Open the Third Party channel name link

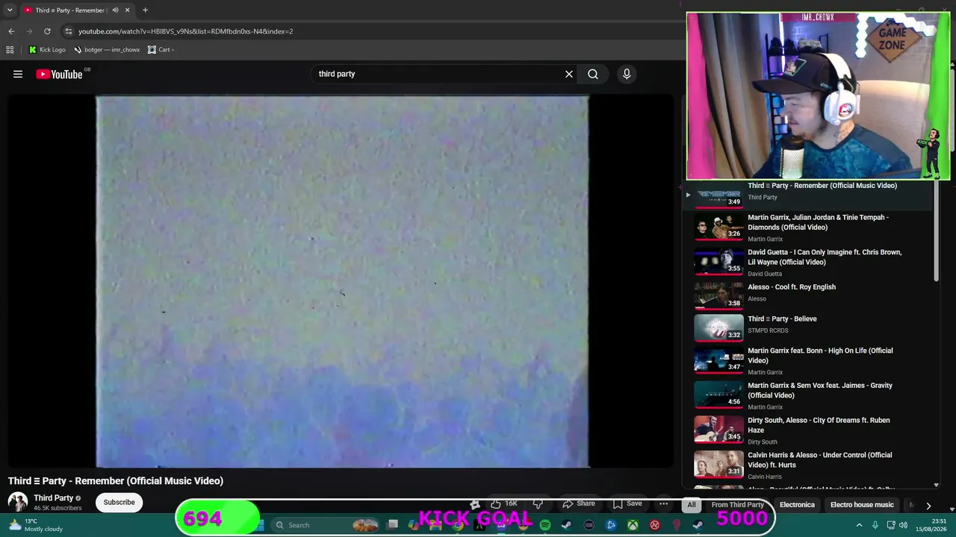[53, 497]
